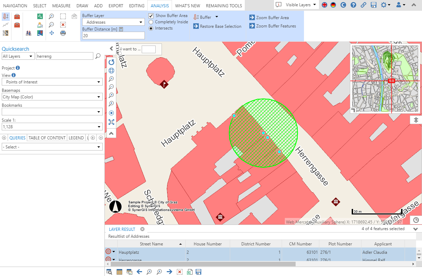This screenshot has height=276, width=422.
Task: Activate the rectangle selection tool
Action: click(63, 16)
